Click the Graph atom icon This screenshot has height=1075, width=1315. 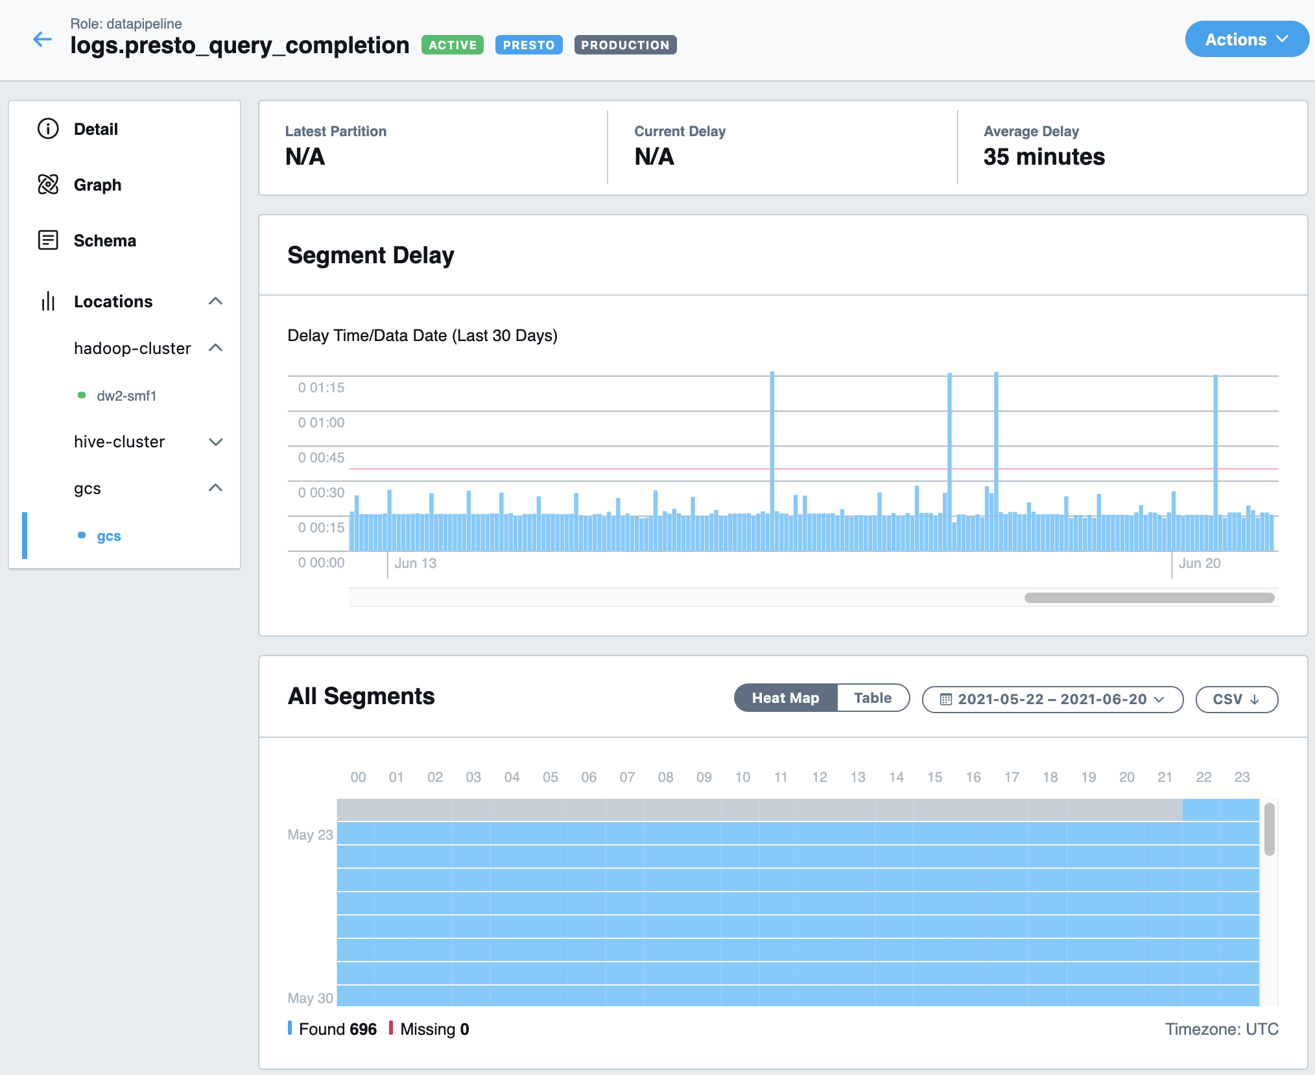pyautogui.click(x=48, y=185)
